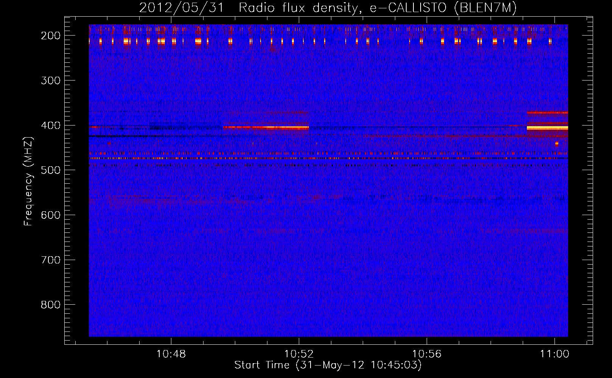The width and height of the screenshot is (612, 378).
Task: Click the 300 frequency tick label
Action: tap(50, 81)
